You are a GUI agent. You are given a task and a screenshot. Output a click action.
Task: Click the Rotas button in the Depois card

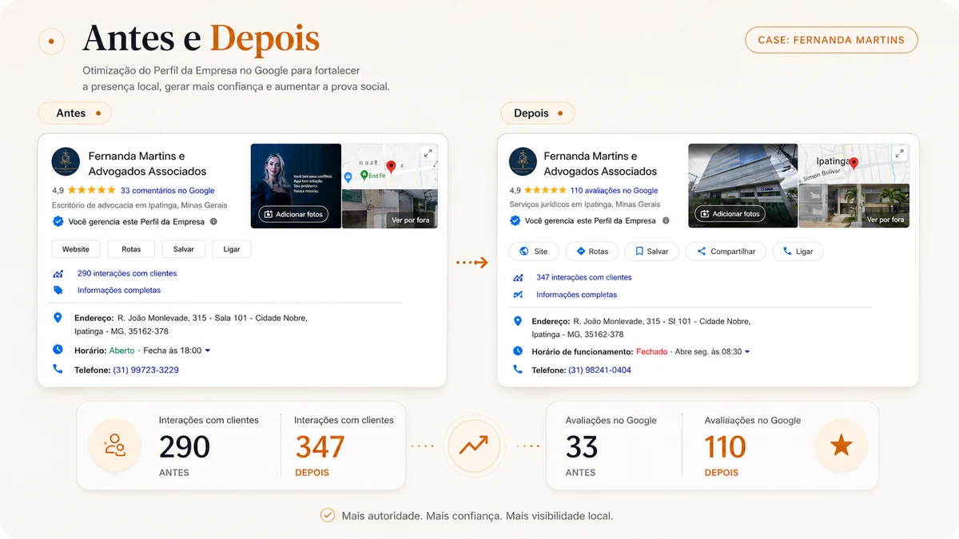click(591, 252)
